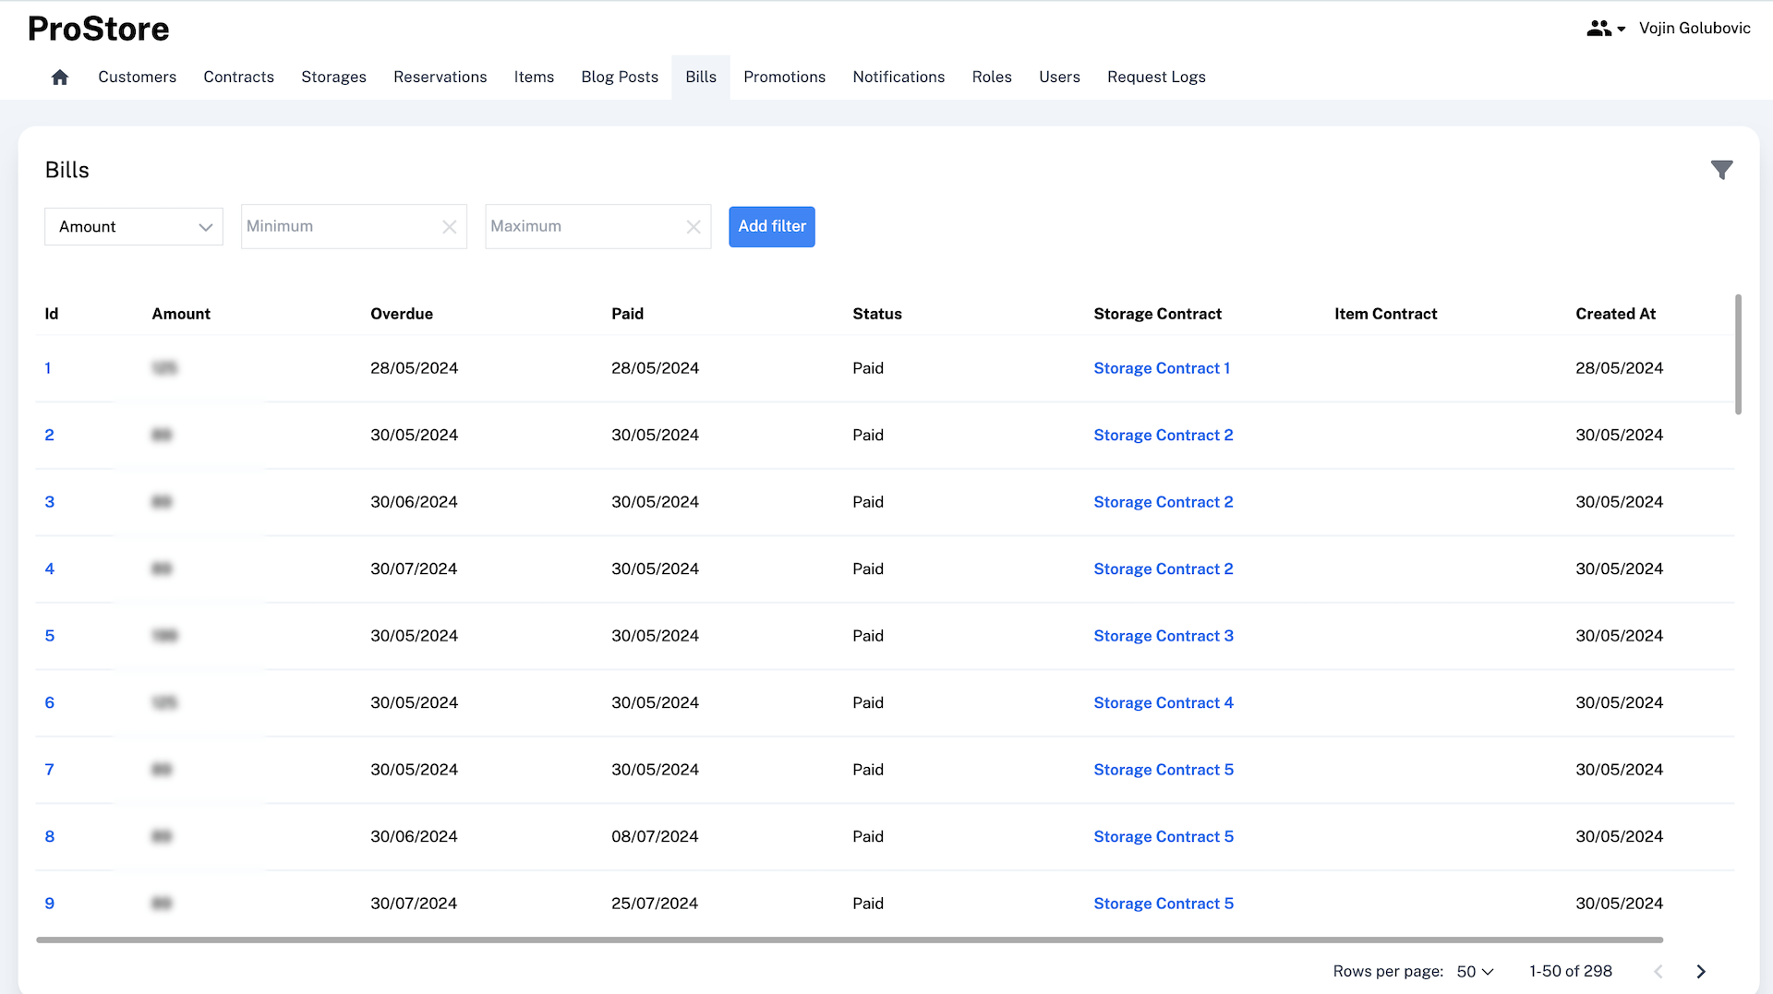Click the Created At column header

1615,314
